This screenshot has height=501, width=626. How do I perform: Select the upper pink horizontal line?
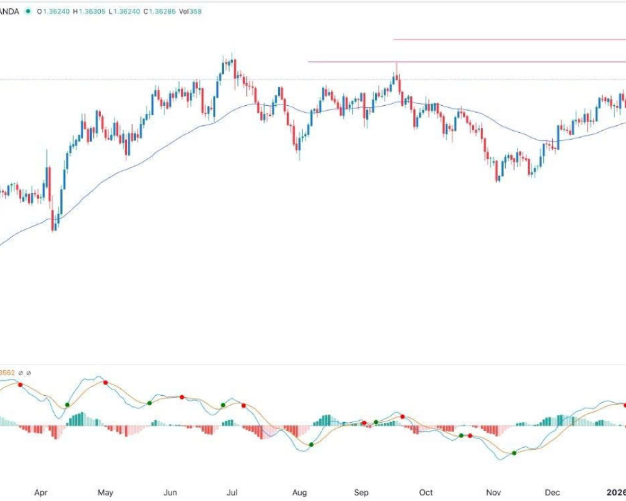tap(507, 39)
